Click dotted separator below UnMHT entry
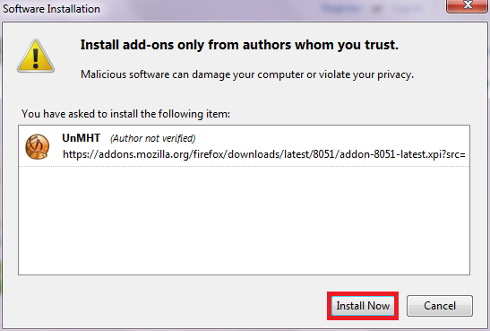Screen dimensions: 490x331 point(244,167)
